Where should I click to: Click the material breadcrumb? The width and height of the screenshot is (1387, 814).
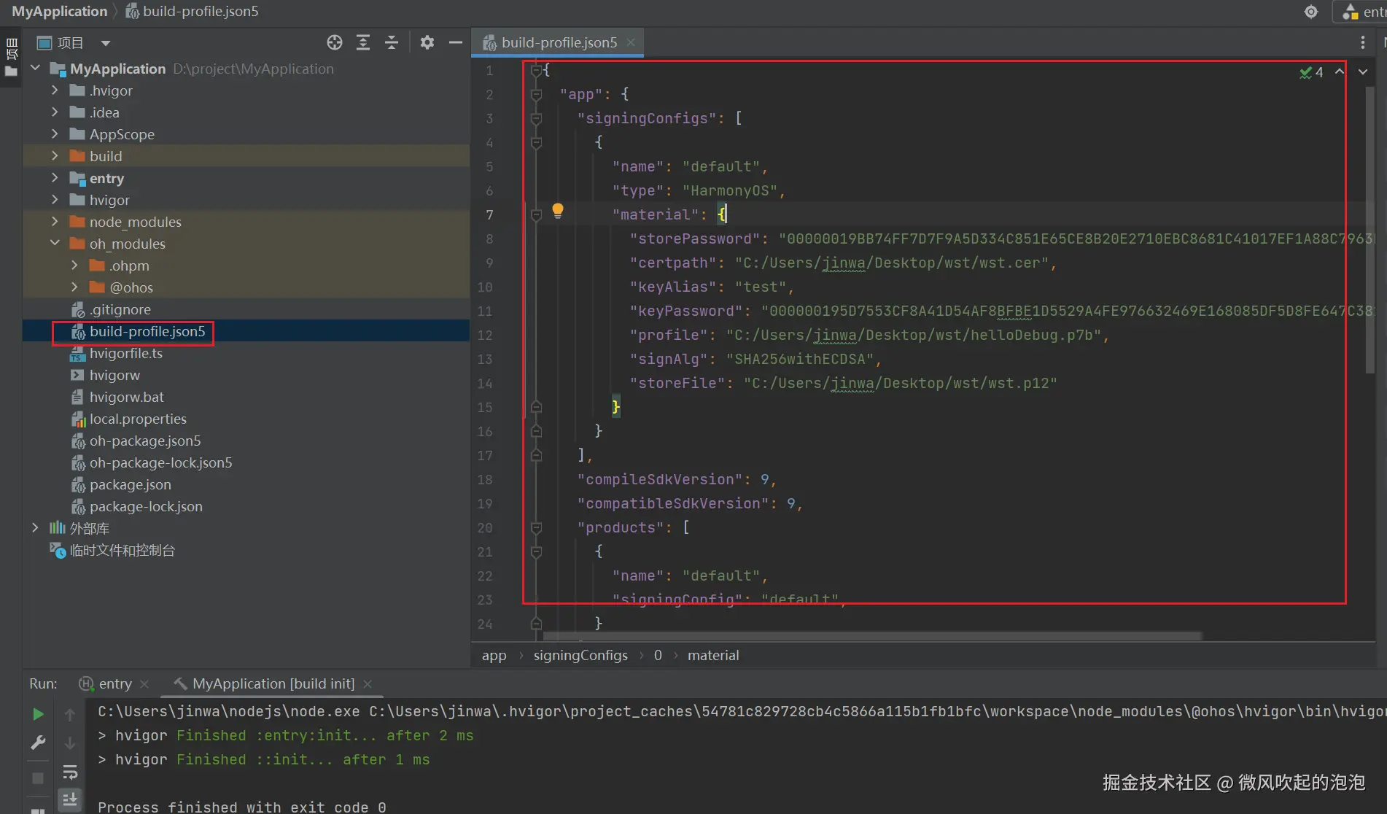click(x=713, y=656)
